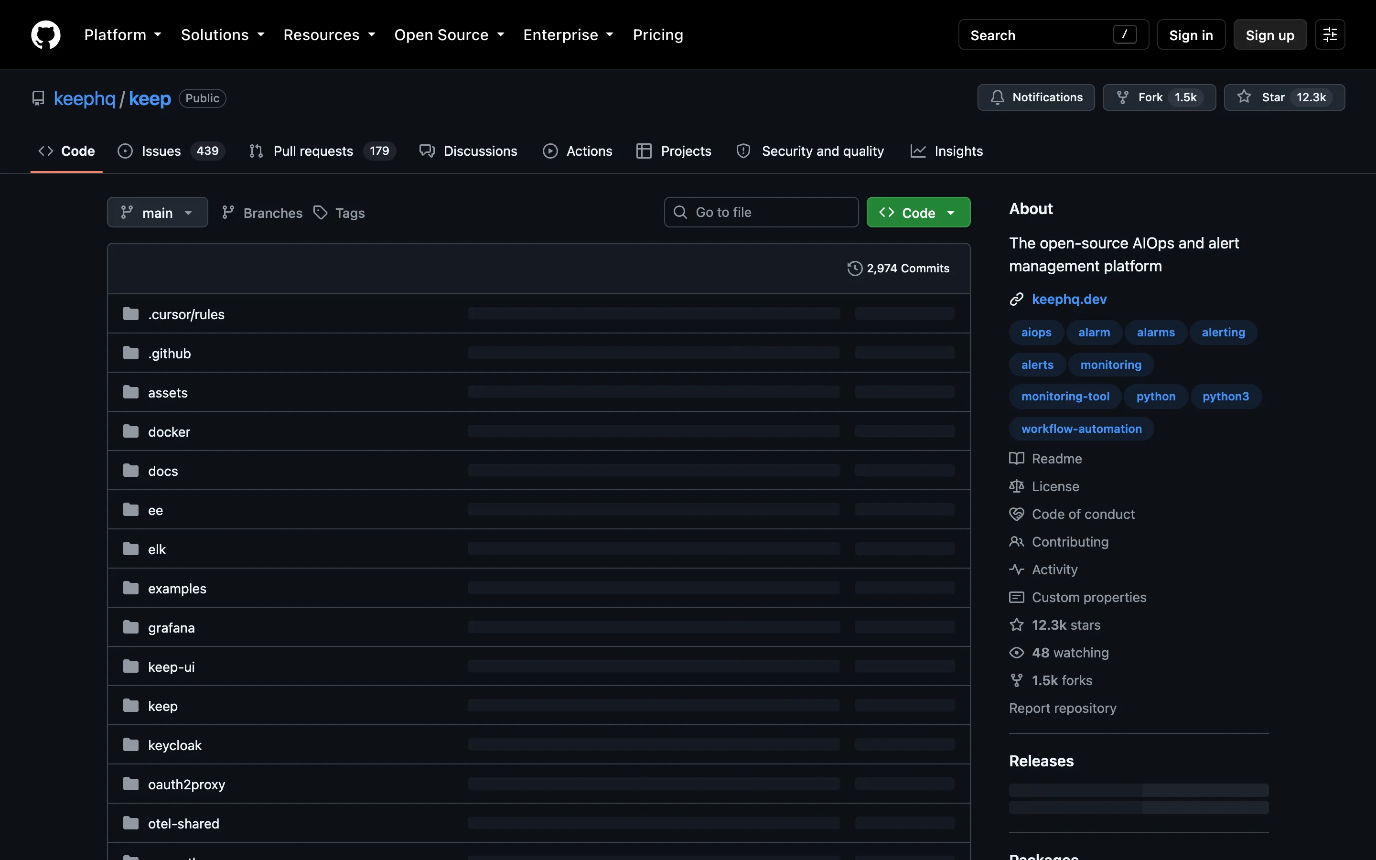Click the Go to file input
The height and width of the screenshot is (860, 1376).
coord(761,212)
